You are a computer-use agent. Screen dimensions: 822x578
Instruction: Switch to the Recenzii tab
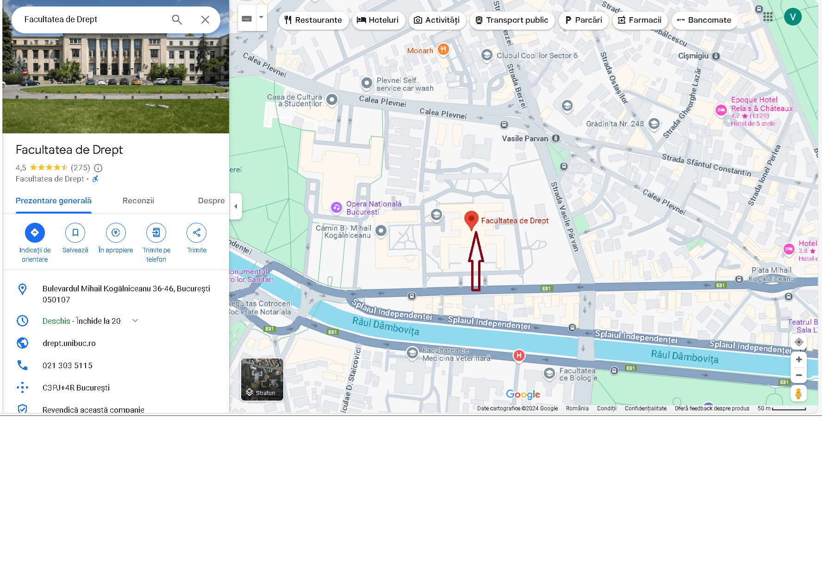138,201
